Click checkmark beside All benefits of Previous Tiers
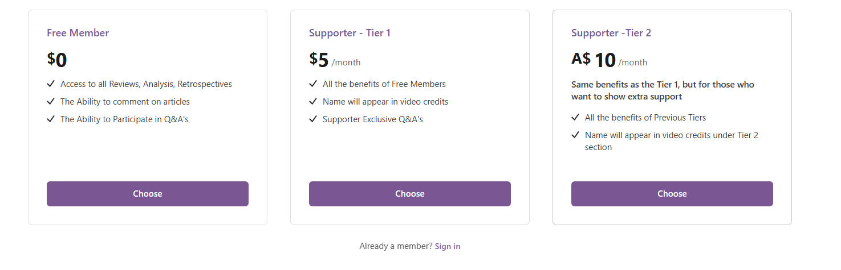 pos(575,118)
